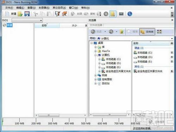Open the 文件(F) menu
Image resolution: width=176 pixels, height=132 pixels.
(9, 8)
